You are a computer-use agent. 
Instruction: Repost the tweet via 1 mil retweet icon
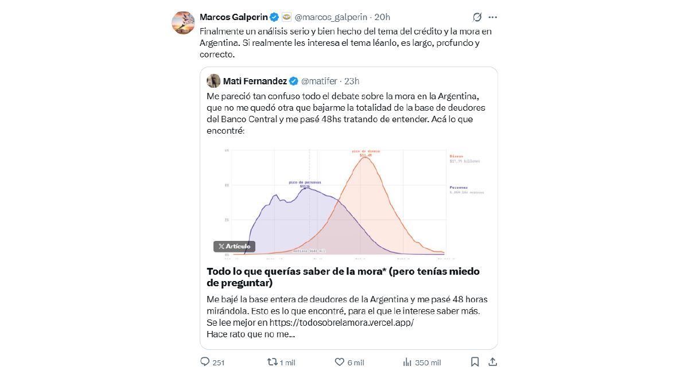click(273, 362)
